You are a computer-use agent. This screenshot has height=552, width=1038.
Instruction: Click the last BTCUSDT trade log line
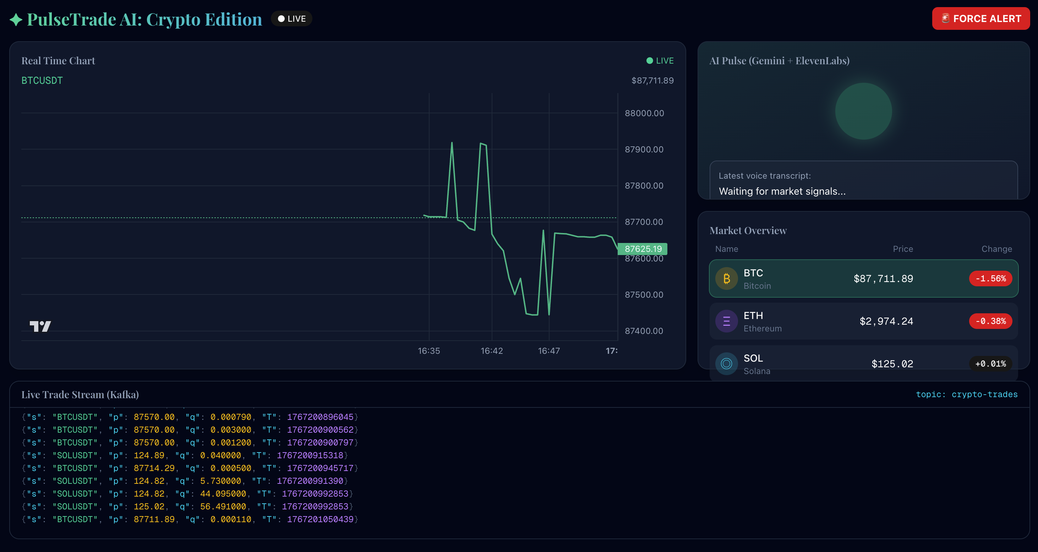tap(190, 519)
